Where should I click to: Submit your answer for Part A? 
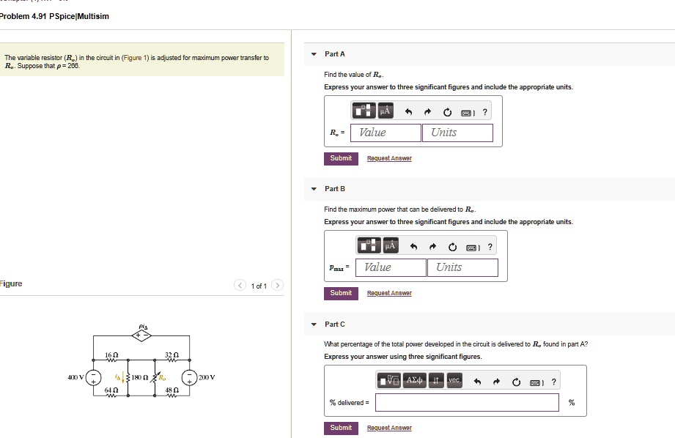[341, 158]
